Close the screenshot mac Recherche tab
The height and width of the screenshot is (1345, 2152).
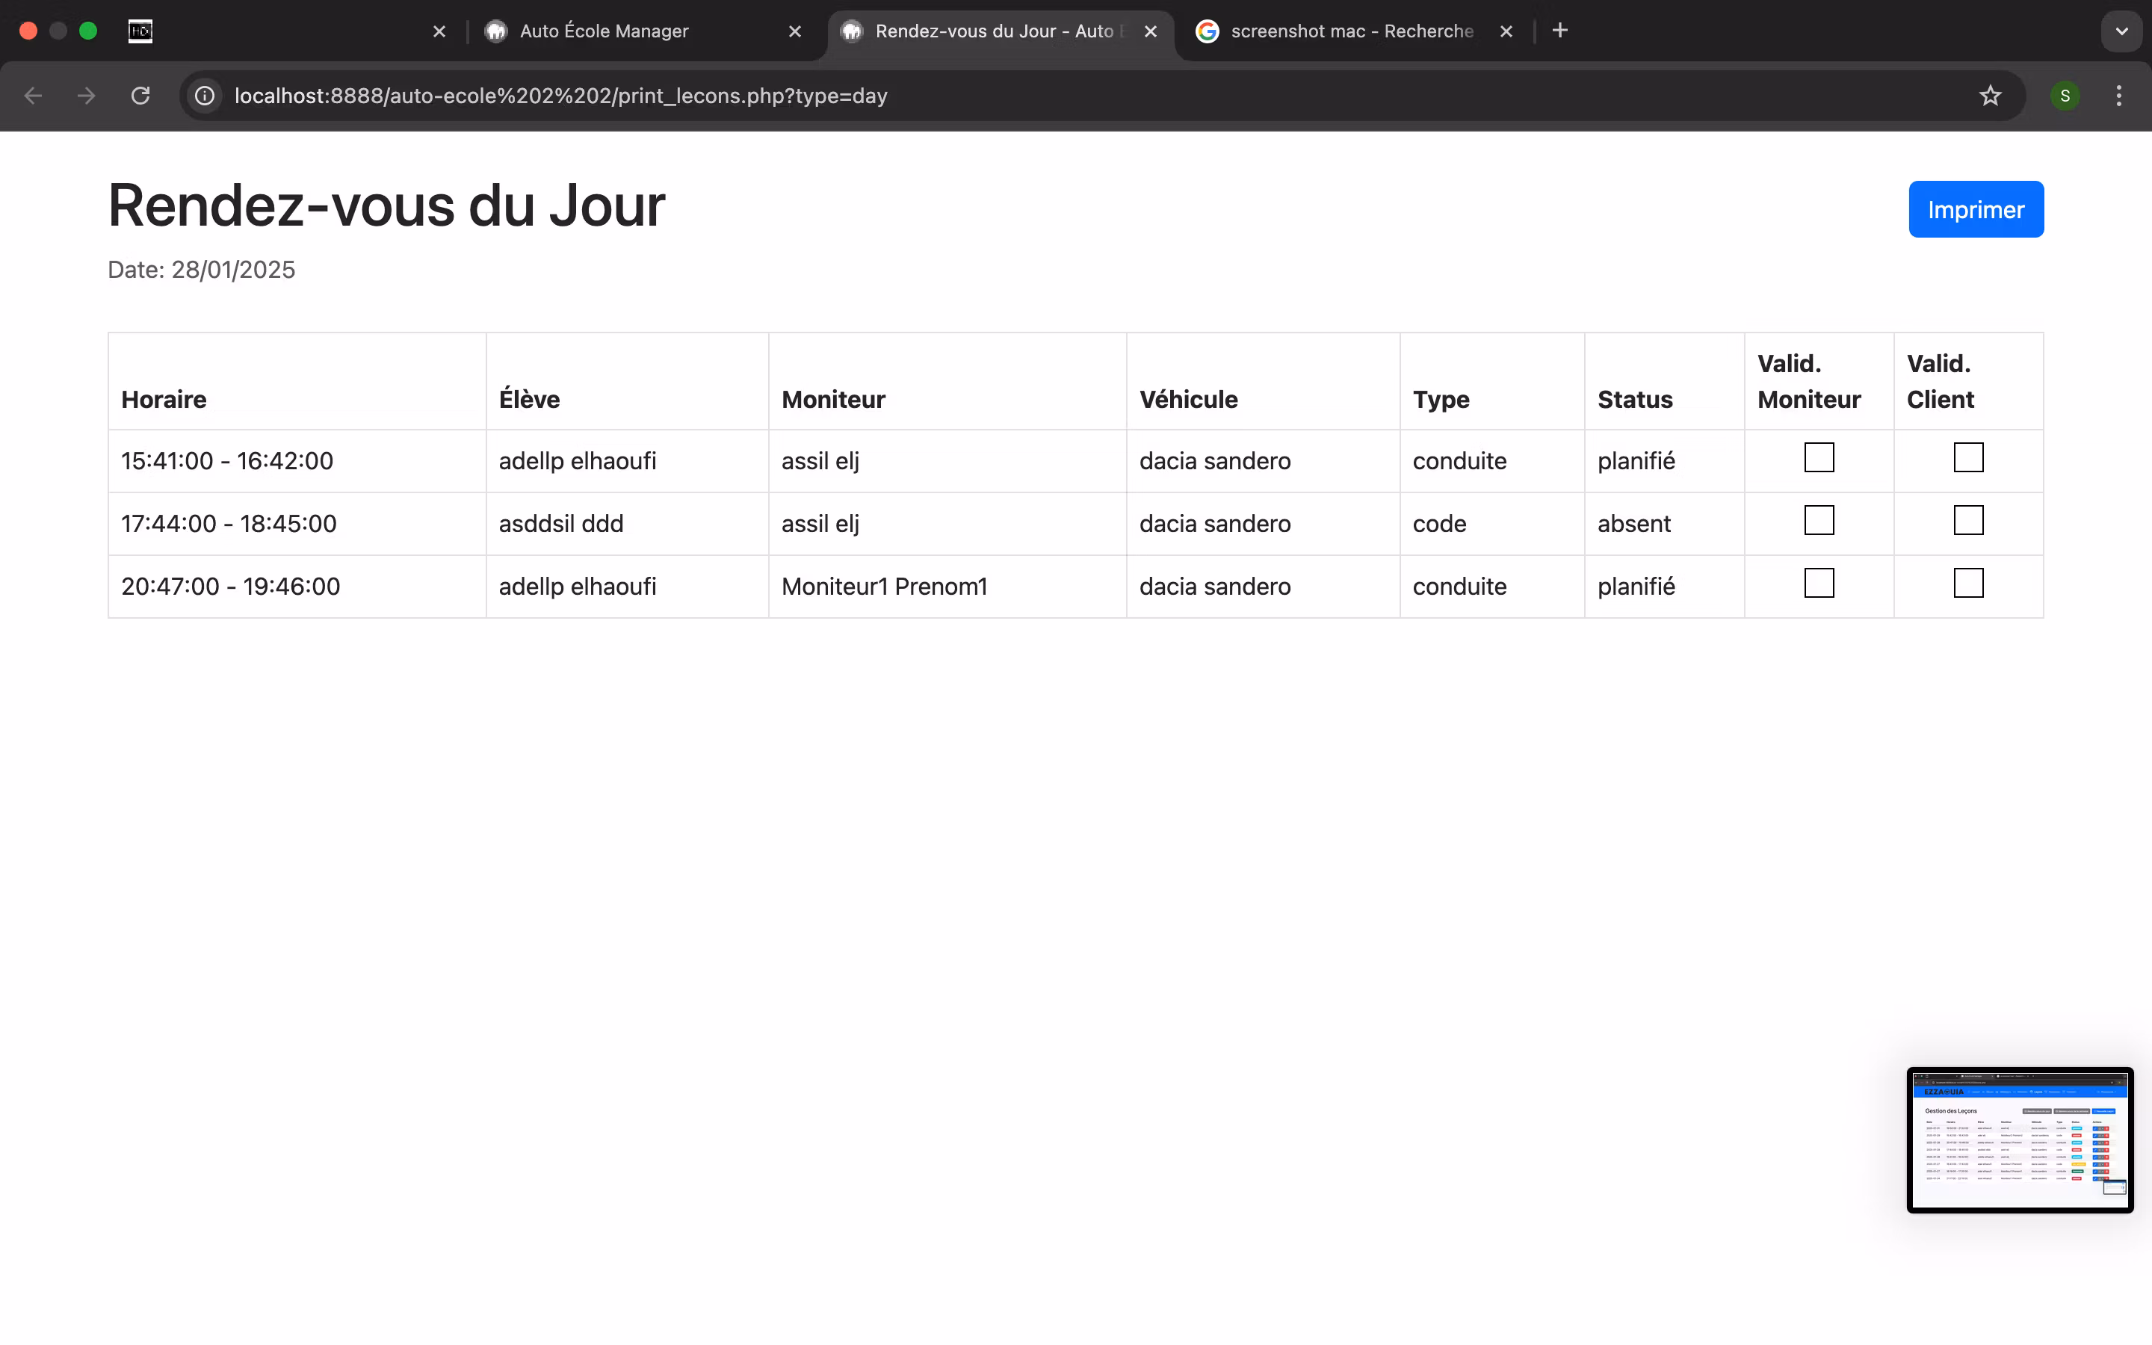(1506, 31)
